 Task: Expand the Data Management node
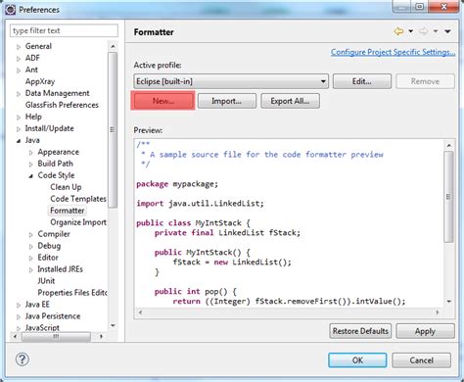(19, 94)
